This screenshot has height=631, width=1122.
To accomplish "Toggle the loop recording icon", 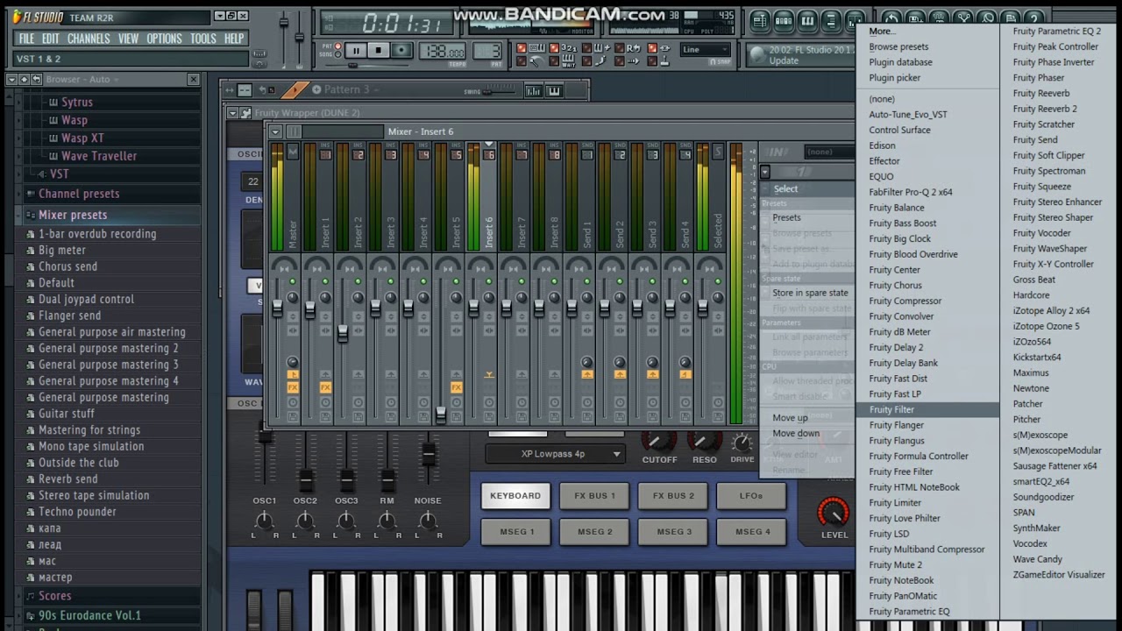I will 634,48.
